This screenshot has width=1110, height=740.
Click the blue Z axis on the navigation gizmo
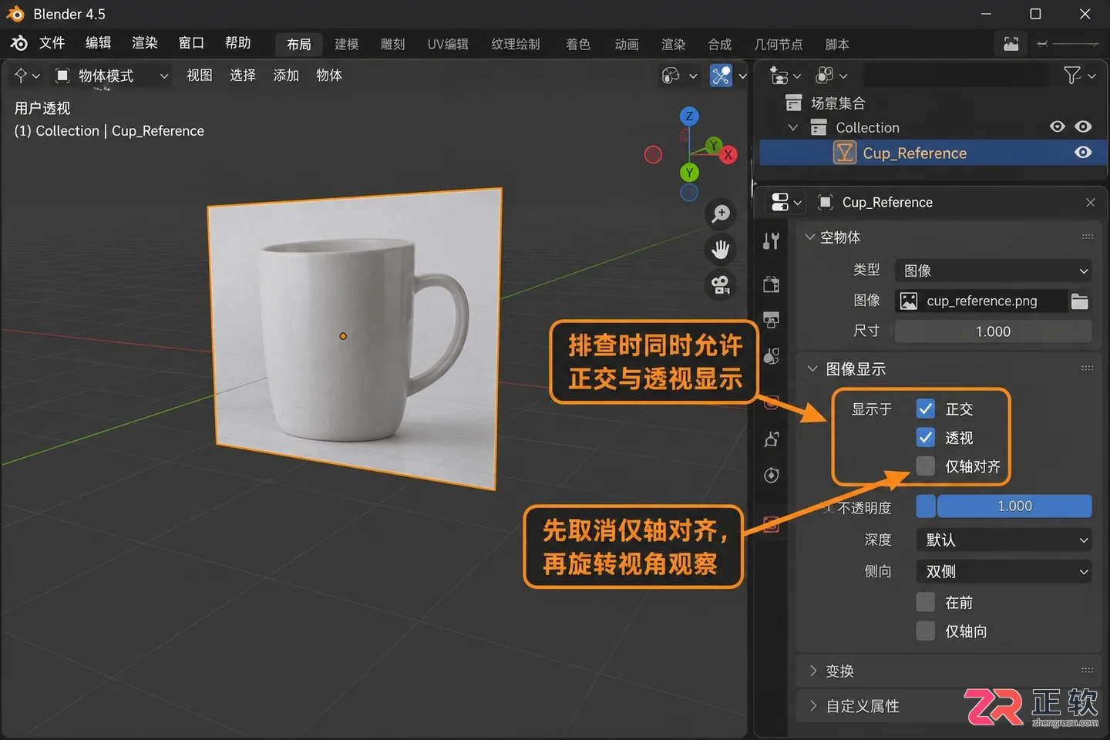(x=689, y=116)
